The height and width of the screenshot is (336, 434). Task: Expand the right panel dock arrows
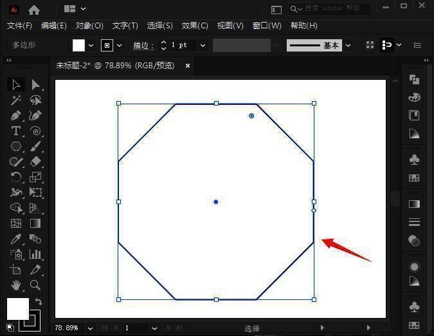tap(426, 60)
